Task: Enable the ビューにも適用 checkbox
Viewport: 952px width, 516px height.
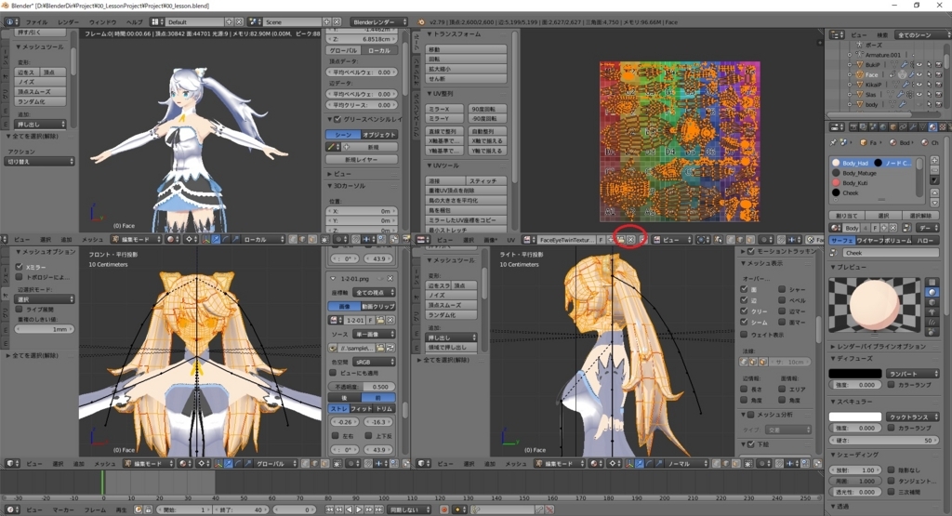Action: [x=333, y=374]
